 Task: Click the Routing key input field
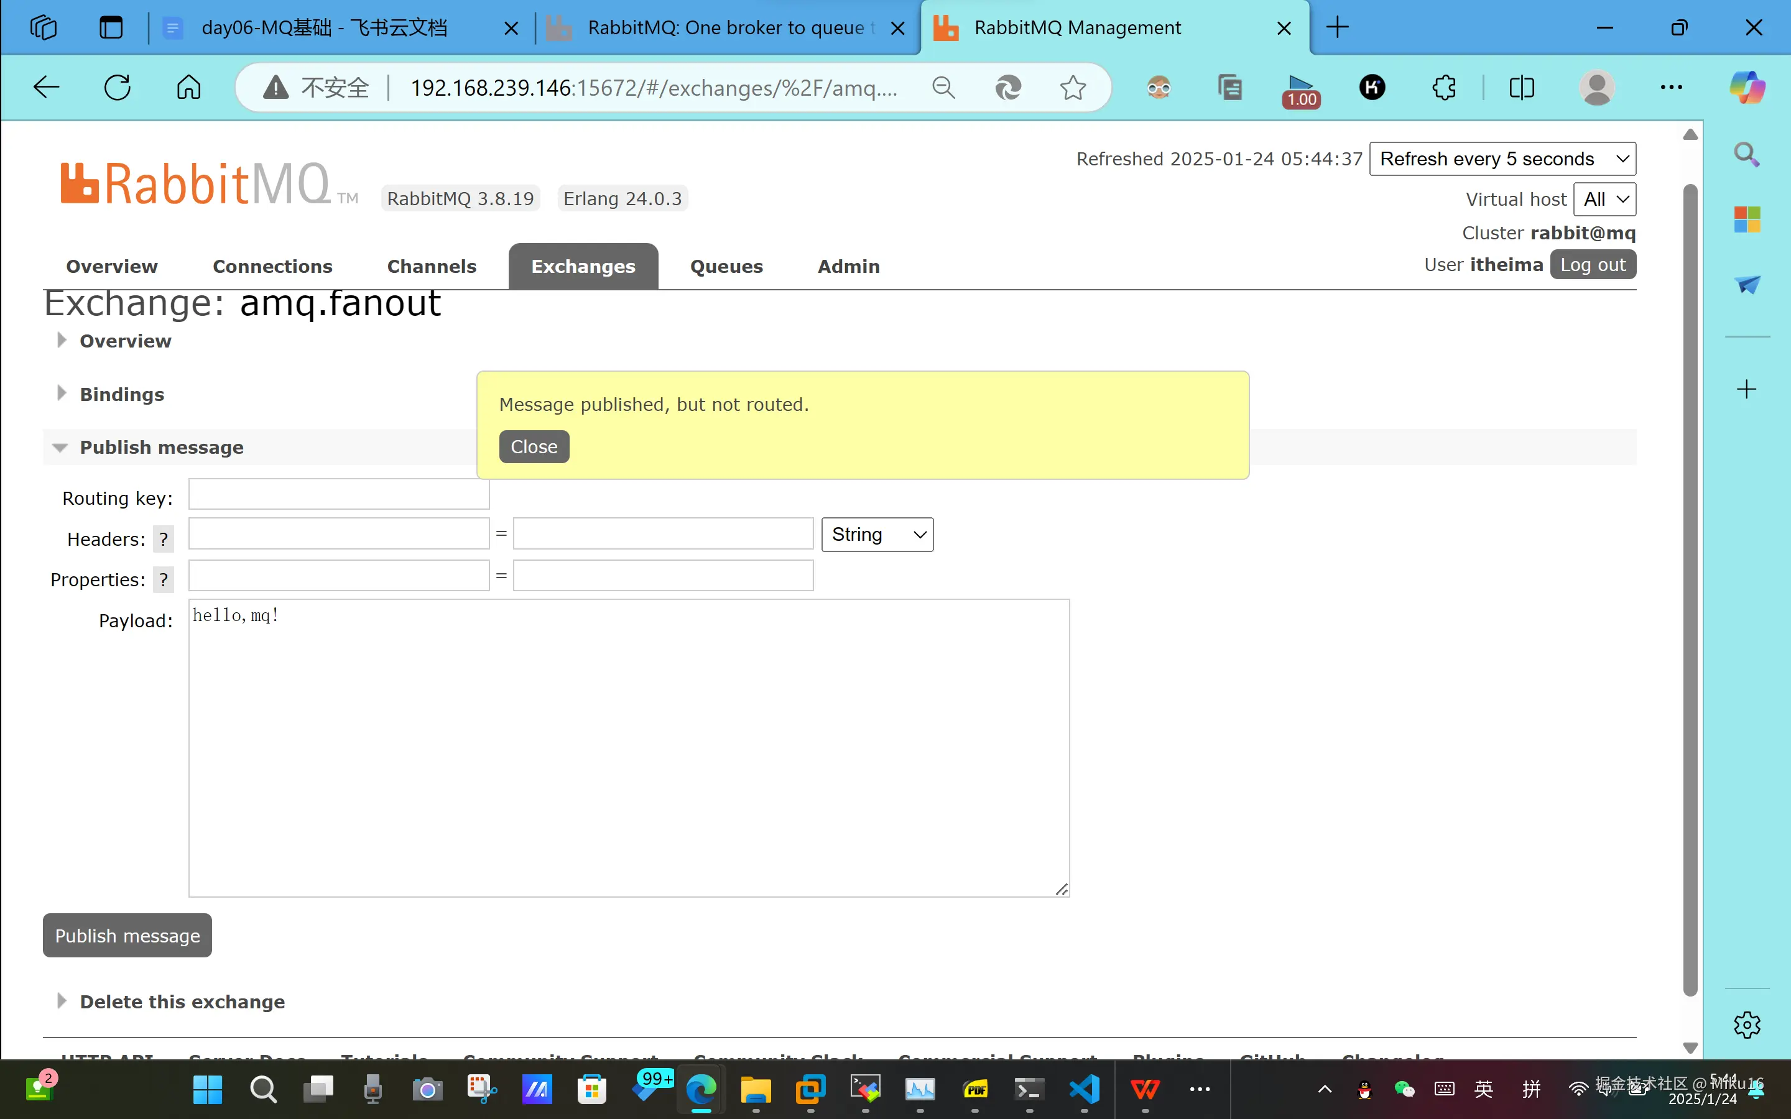click(339, 494)
